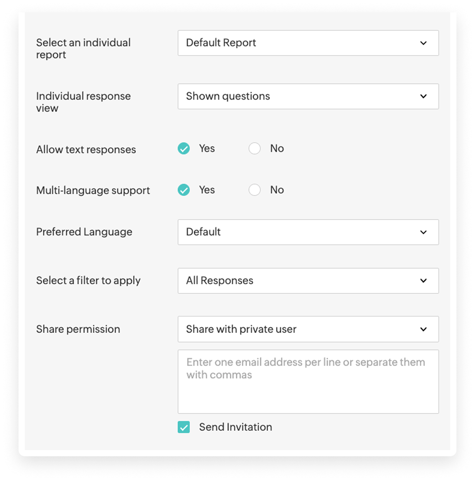Screen dimensions: 475x481
Task: Open the Individual response view dropdown
Action: 308,96
